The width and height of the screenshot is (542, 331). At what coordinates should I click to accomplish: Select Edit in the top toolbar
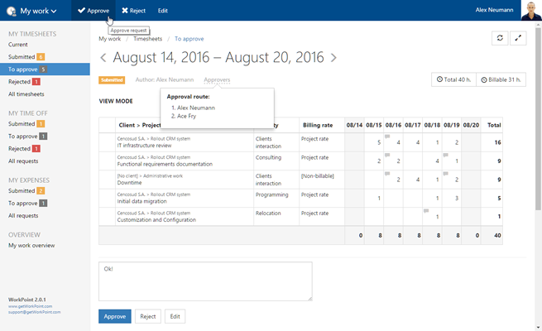pyautogui.click(x=163, y=11)
